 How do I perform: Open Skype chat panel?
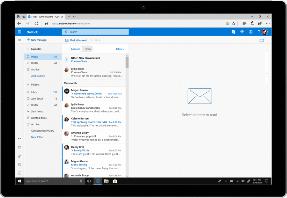233,32
